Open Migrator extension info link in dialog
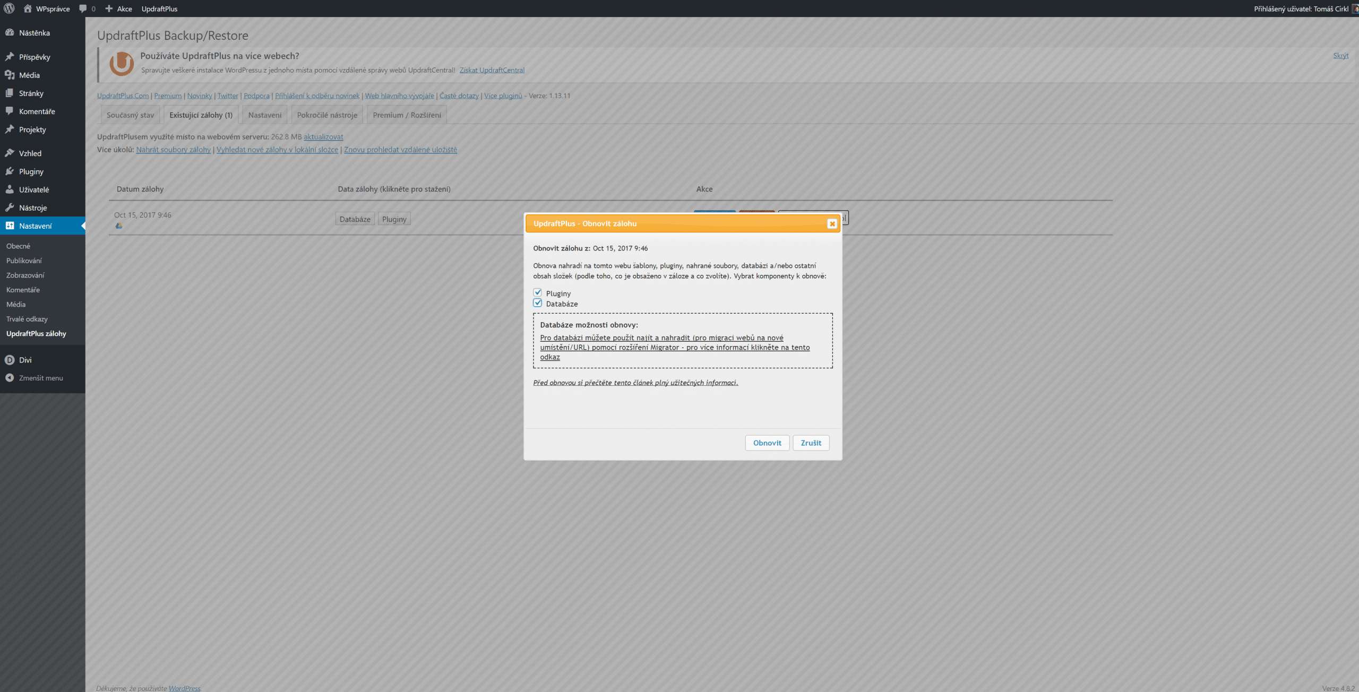 (x=675, y=347)
